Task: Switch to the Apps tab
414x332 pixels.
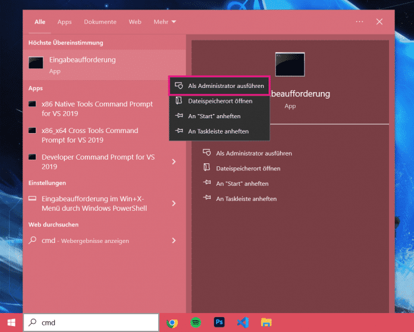Action: click(64, 22)
